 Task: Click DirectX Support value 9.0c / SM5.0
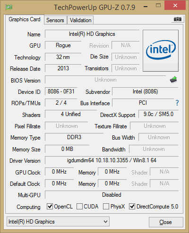tap(158, 114)
